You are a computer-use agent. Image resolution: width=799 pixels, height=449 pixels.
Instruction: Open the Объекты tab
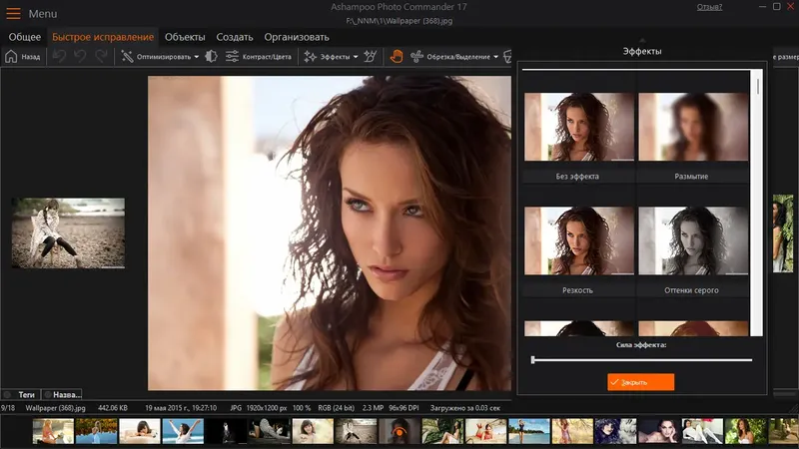point(185,37)
